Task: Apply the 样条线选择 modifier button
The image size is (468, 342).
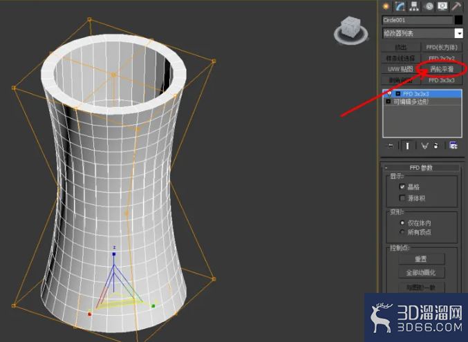Action: click(400, 58)
